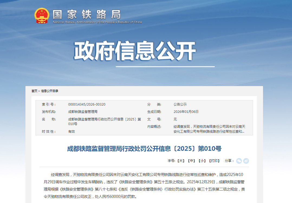
Task: Share the article via the WeChat icon
Action: pos(239,161)
